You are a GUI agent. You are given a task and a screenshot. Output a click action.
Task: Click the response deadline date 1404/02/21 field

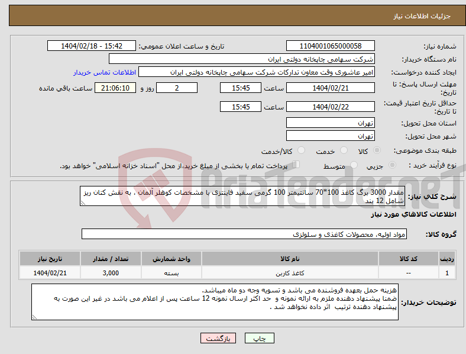331,88
